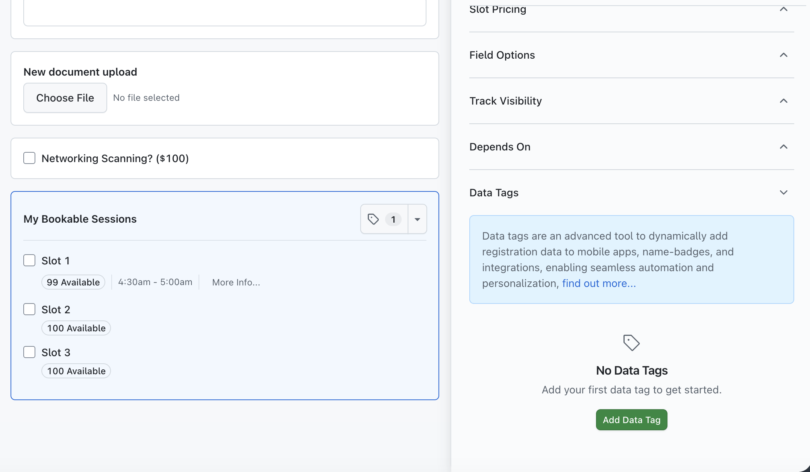Expand the Slot Pricing section chevron
This screenshot has width=810, height=472.
click(783, 9)
